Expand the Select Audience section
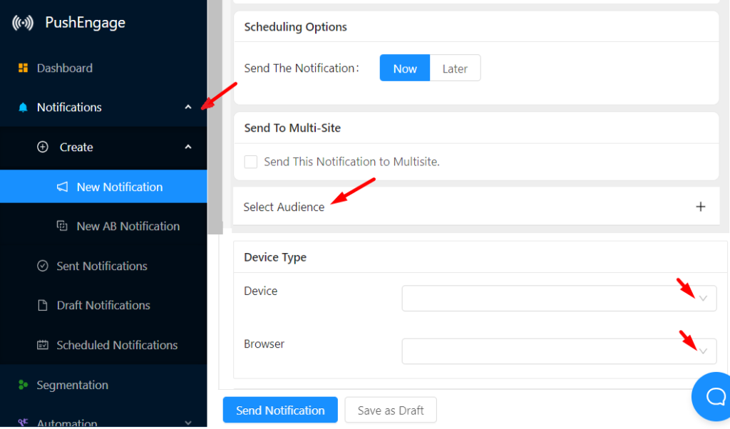The width and height of the screenshot is (730, 429). point(476,207)
